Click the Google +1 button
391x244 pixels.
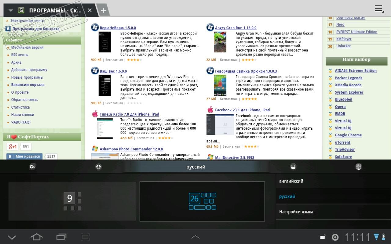tap(13, 147)
